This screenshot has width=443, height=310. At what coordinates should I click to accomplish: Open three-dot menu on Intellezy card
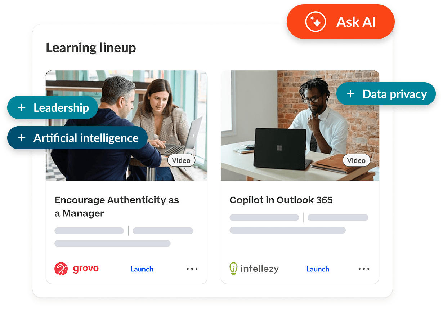(364, 269)
